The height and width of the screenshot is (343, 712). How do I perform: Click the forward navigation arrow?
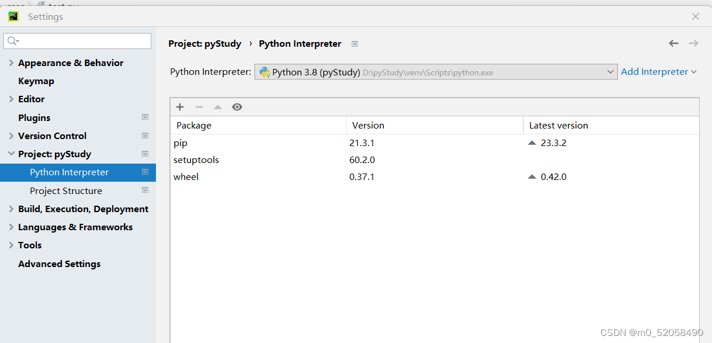pos(693,43)
